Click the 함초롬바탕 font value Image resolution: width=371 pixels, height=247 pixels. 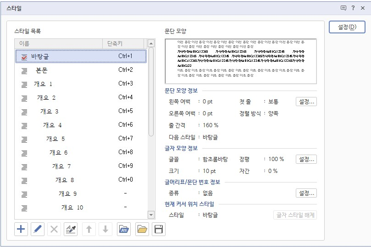[215, 159]
